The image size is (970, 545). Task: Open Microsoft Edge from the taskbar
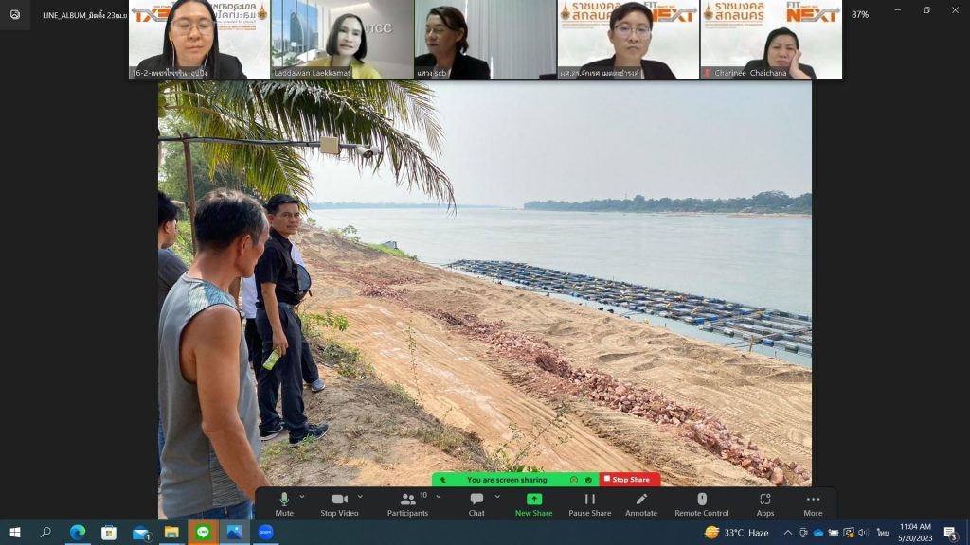click(78, 533)
